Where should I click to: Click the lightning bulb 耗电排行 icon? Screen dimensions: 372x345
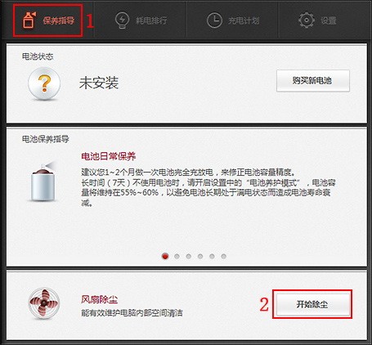pos(122,20)
